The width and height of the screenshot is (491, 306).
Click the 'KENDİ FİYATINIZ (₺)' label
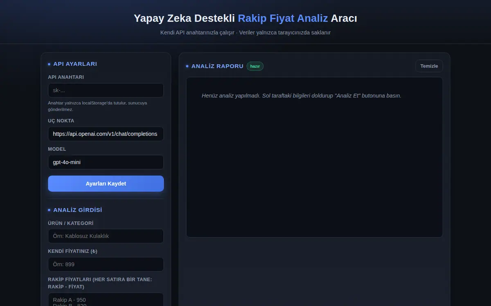click(72, 251)
